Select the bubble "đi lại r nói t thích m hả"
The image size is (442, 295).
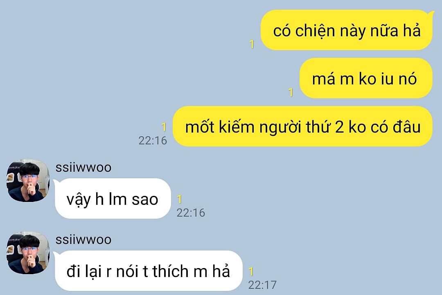(149, 271)
